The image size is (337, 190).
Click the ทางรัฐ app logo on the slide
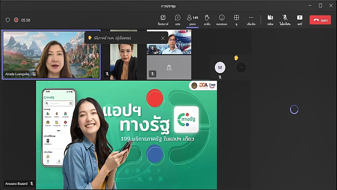point(186,120)
